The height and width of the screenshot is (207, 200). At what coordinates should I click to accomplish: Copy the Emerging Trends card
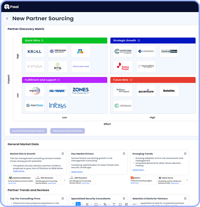point(185,154)
